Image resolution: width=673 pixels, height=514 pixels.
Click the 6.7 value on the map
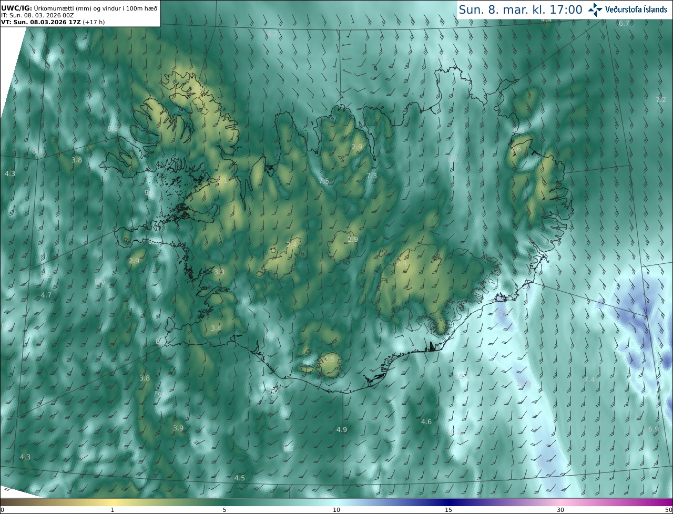pyautogui.click(x=624, y=24)
